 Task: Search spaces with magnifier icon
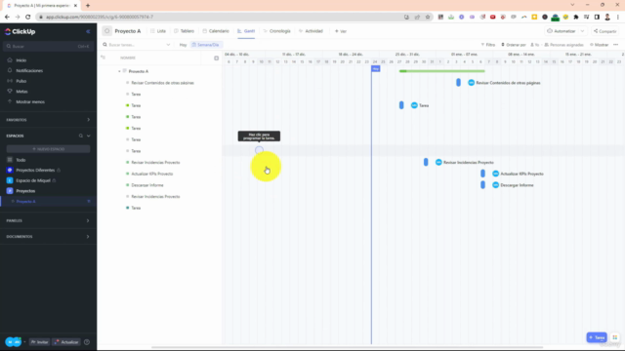click(x=81, y=136)
